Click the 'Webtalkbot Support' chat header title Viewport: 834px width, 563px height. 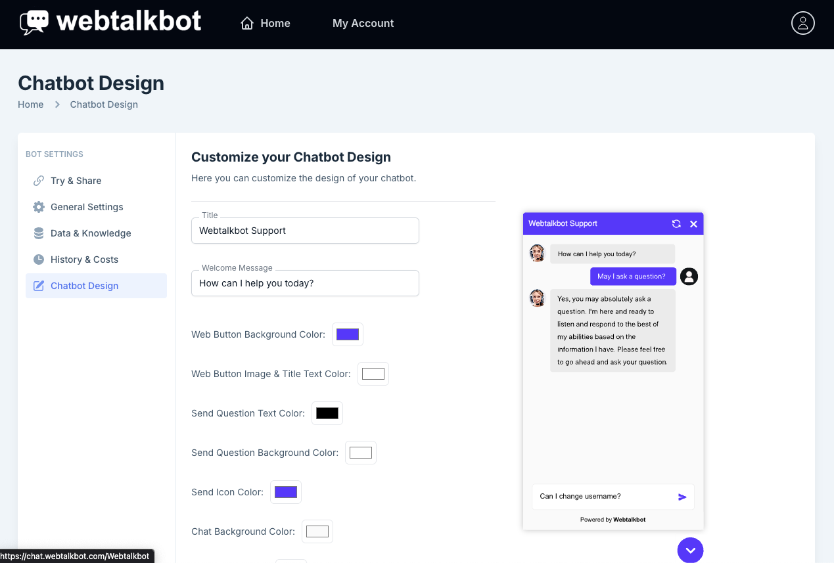click(x=563, y=224)
